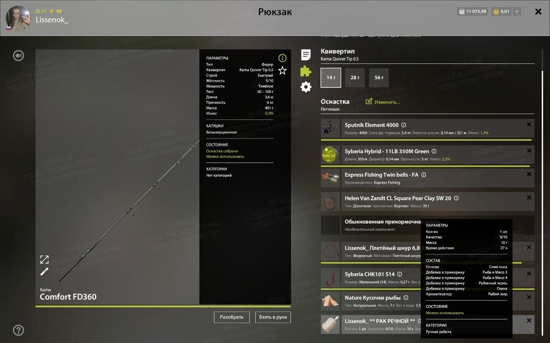The width and height of the screenshot is (550, 343).
Task: Click the Syberia CHK101 hook thumbnail
Action: [331, 277]
